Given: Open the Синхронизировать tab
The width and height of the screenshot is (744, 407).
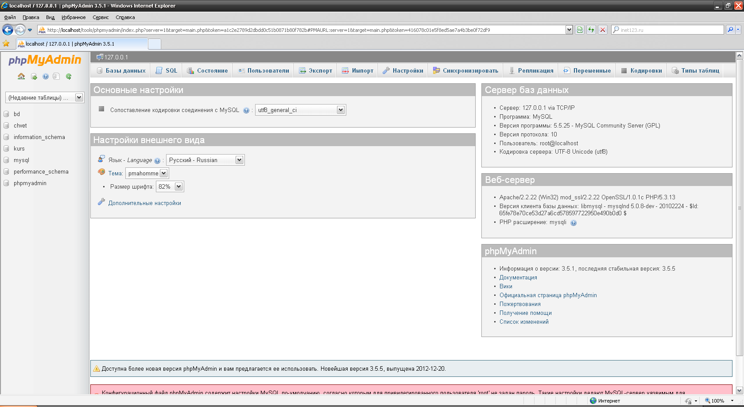Looking at the screenshot, I should 465,70.
